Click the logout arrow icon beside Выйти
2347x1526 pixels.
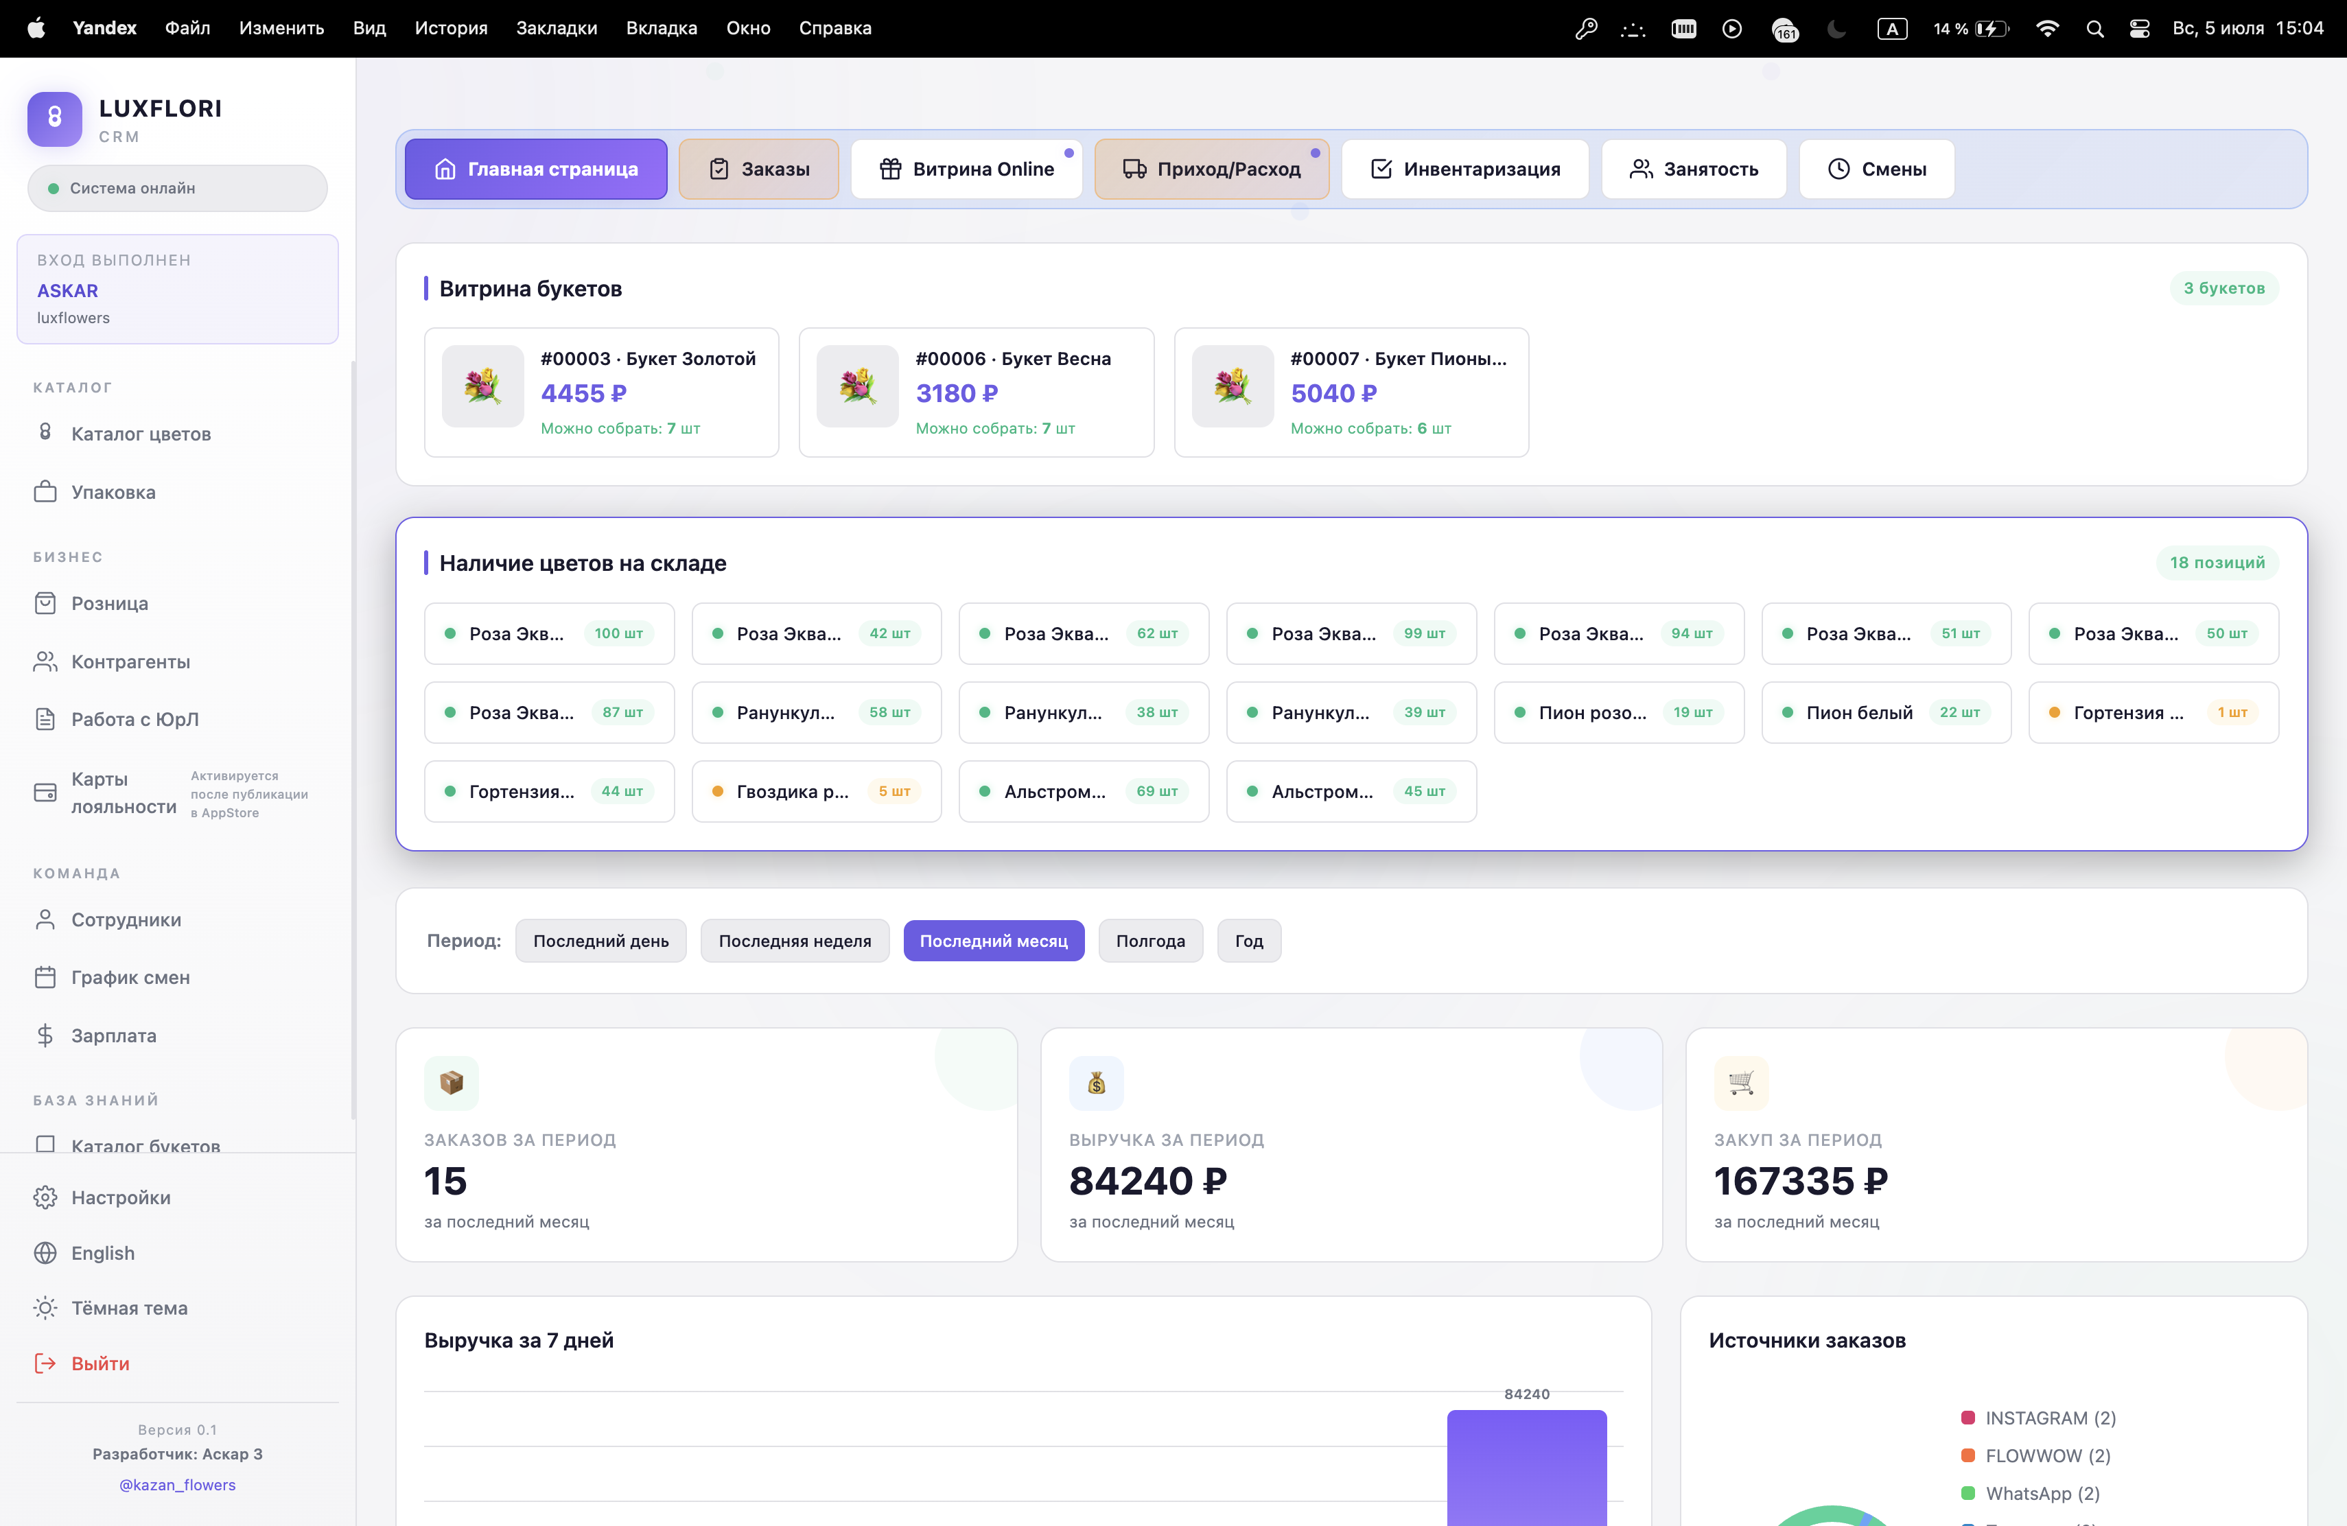click(45, 1363)
